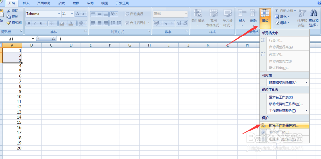Center text horizontally in cell
The width and height of the screenshot is (321, 159).
100,23
